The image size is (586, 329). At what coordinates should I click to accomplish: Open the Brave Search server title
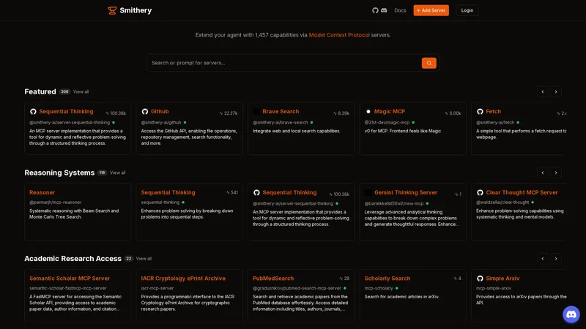pos(281,112)
